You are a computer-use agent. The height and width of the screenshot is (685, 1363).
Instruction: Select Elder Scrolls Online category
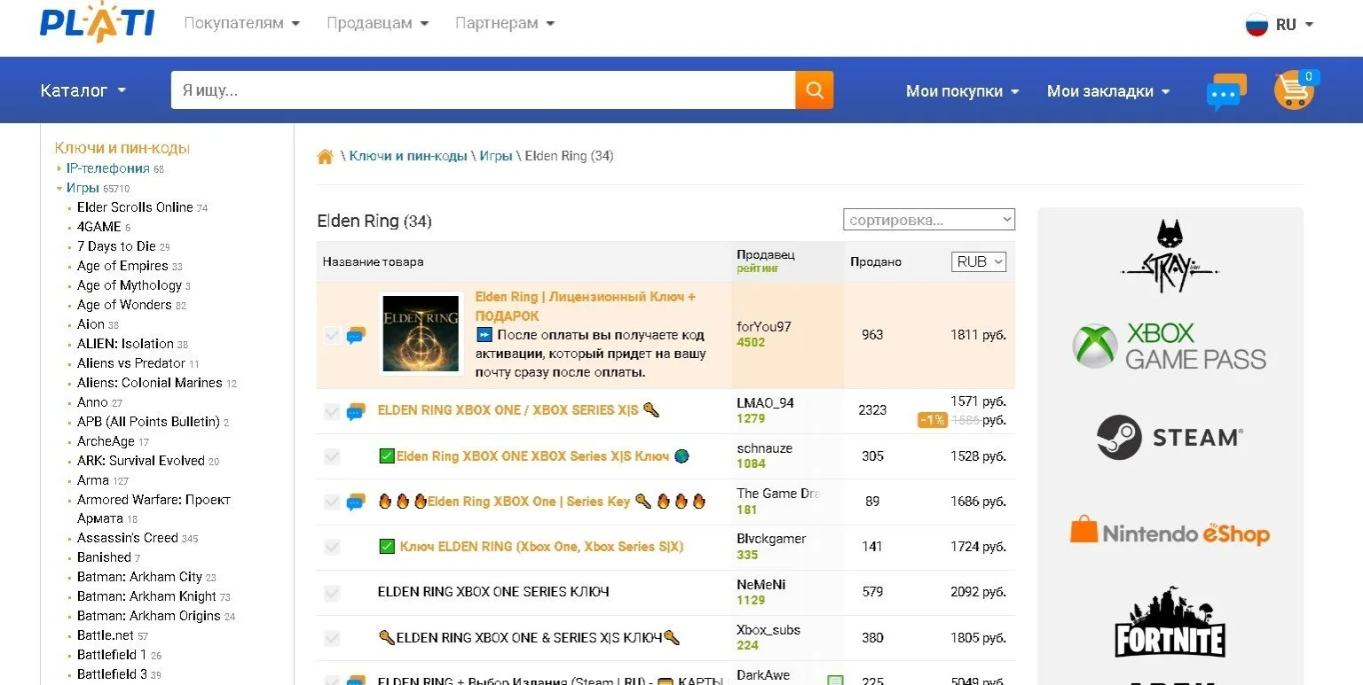135,207
